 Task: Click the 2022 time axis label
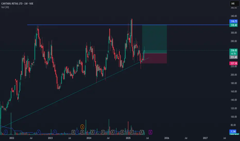[12, 138]
